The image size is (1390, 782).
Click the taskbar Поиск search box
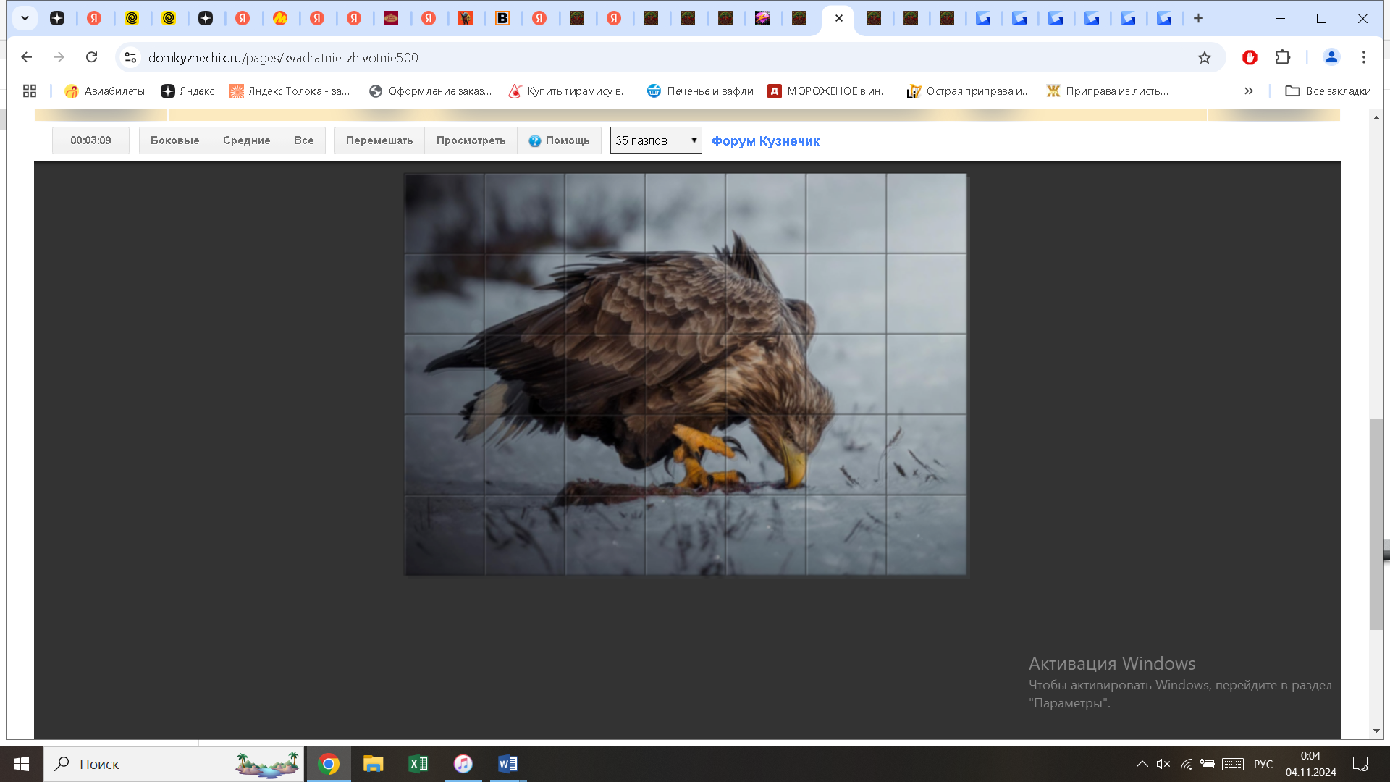pos(174,764)
